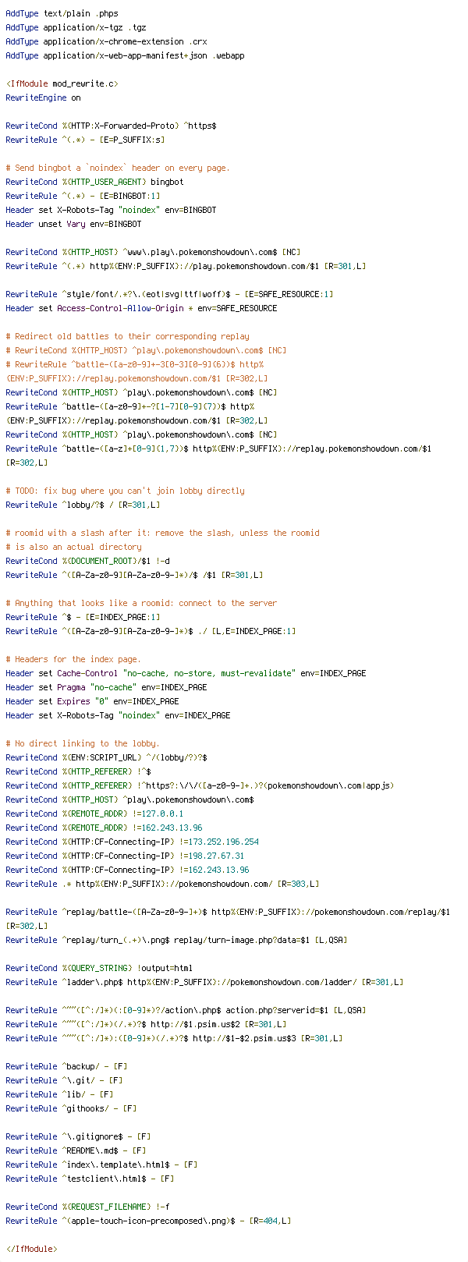Click the comment 'roomid with a slash after it'
The height and width of the screenshot is (1262, 468).
coord(162,533)
